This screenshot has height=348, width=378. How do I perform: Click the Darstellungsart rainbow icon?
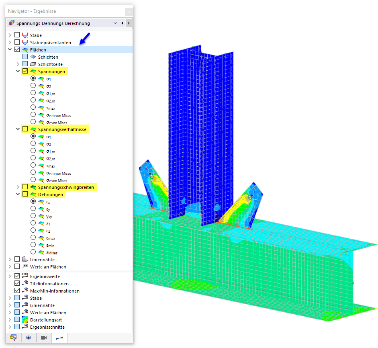(25, 319)
